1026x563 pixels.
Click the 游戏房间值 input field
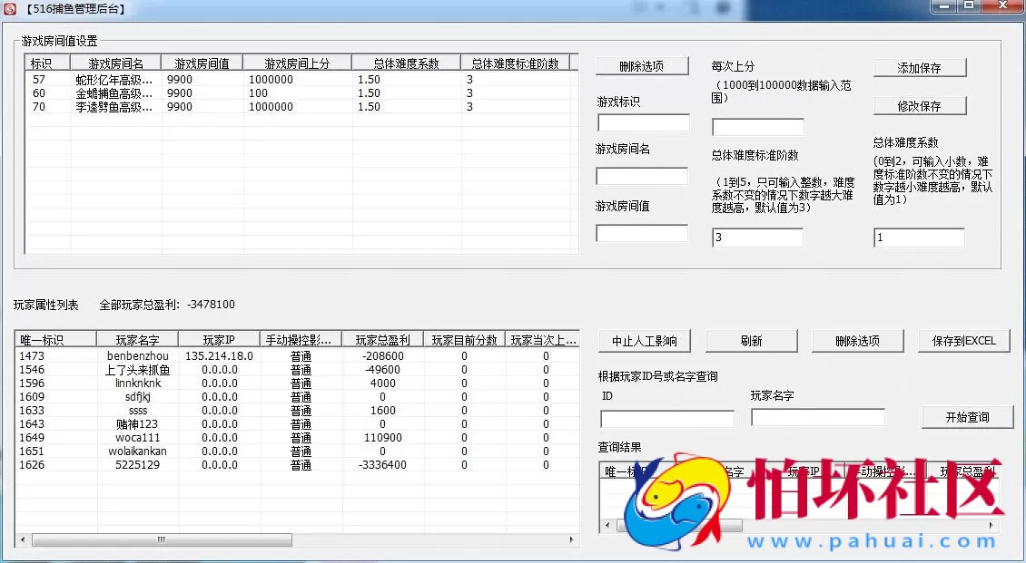[x=641, y=233]
